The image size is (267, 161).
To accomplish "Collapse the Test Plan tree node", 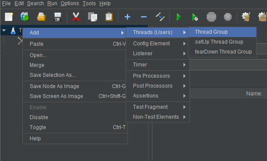I will (x=4, y=30).
